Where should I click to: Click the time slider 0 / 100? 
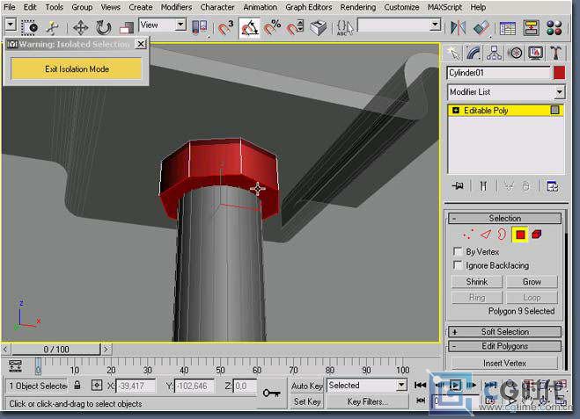tap(55, 350)
